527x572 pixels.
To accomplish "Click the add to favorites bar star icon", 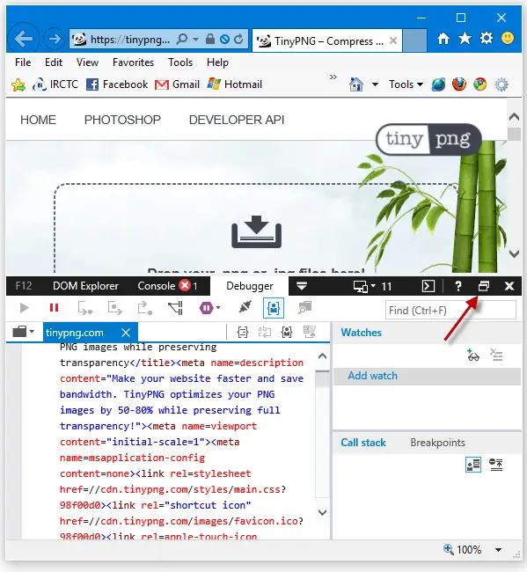I will 18,85.
